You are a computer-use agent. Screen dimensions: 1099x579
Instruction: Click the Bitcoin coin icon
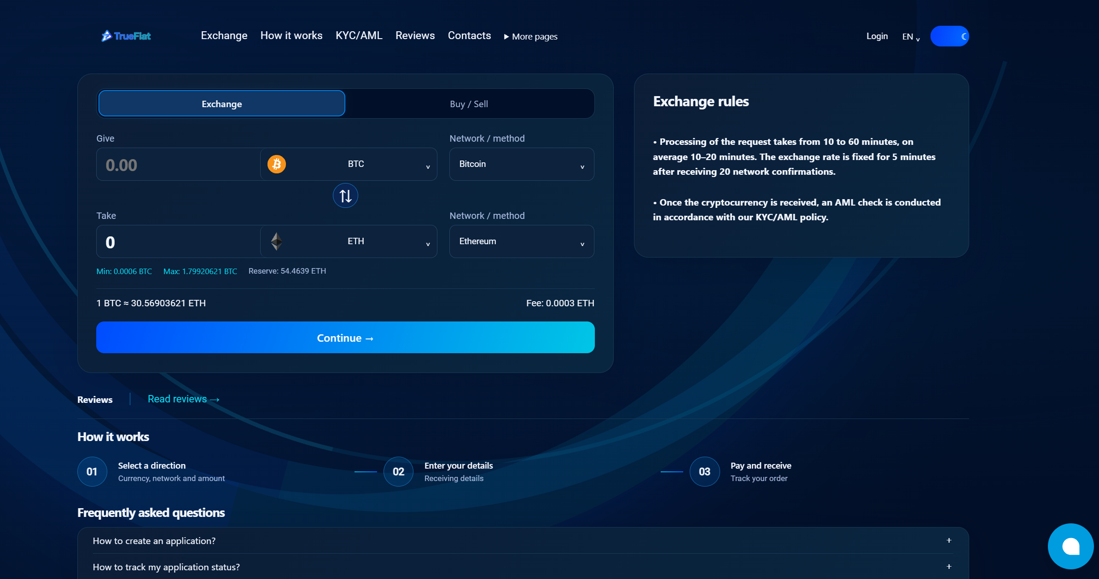point(277,164)
